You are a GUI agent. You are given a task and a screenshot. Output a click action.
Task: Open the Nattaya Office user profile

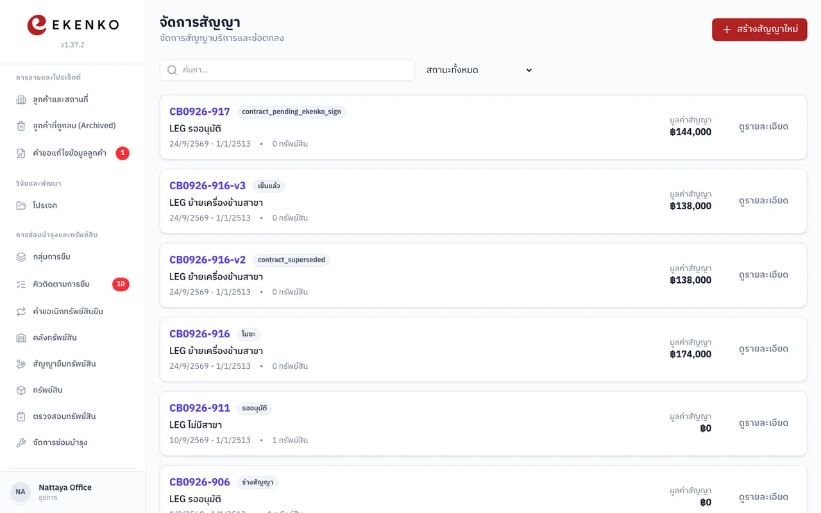pyautogui.click(x=72, y=492)
